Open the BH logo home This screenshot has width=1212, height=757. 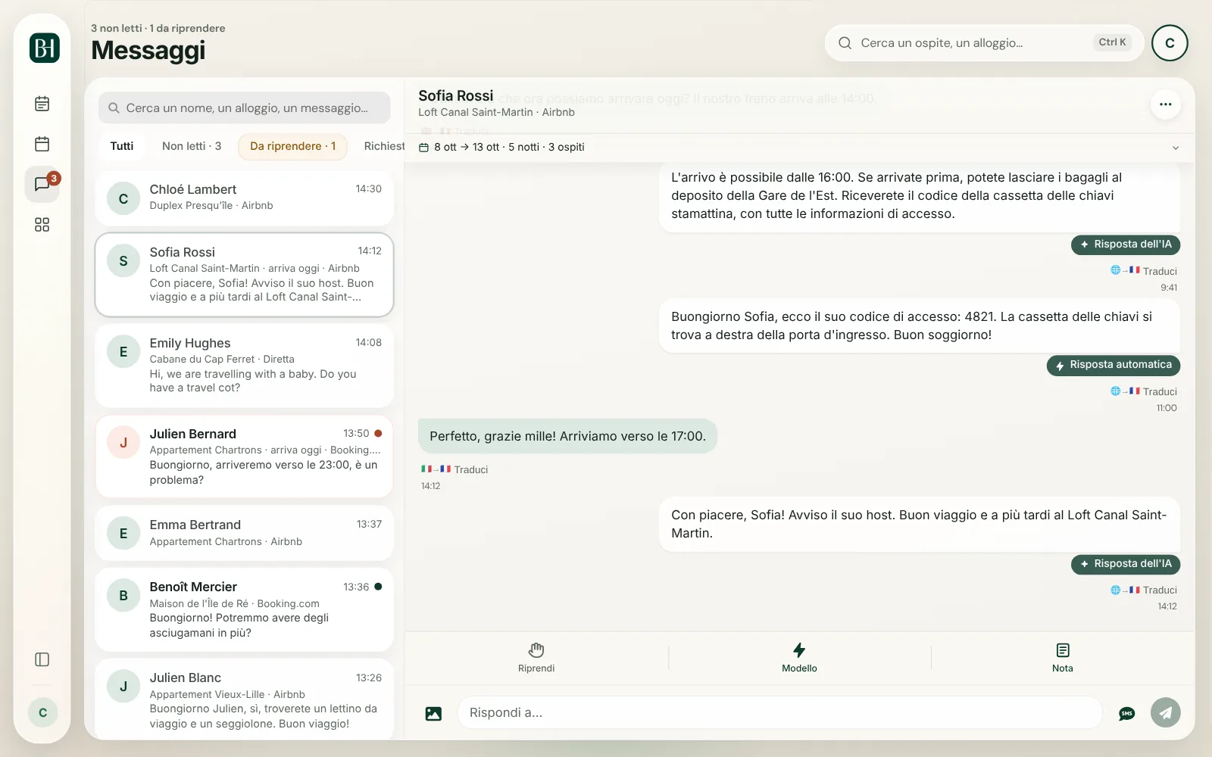(44, 48)
